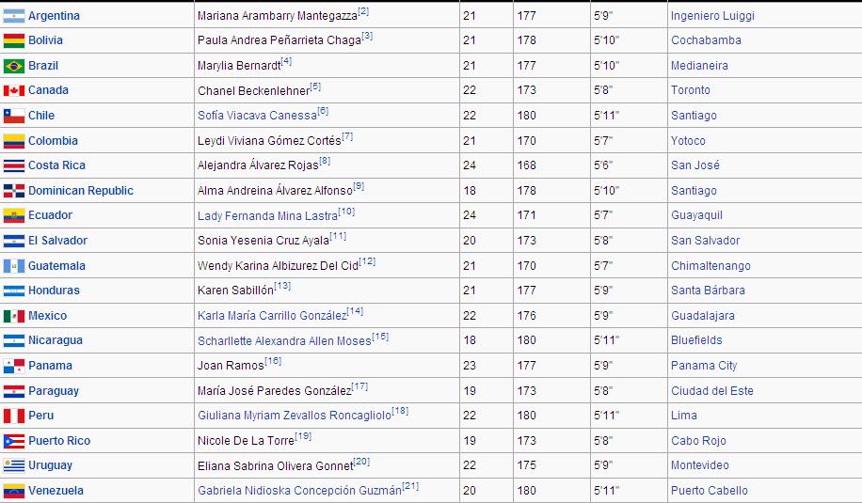Follow the Dominican Republic link
This screenshot has height=503, width=862.
point(81,191)
